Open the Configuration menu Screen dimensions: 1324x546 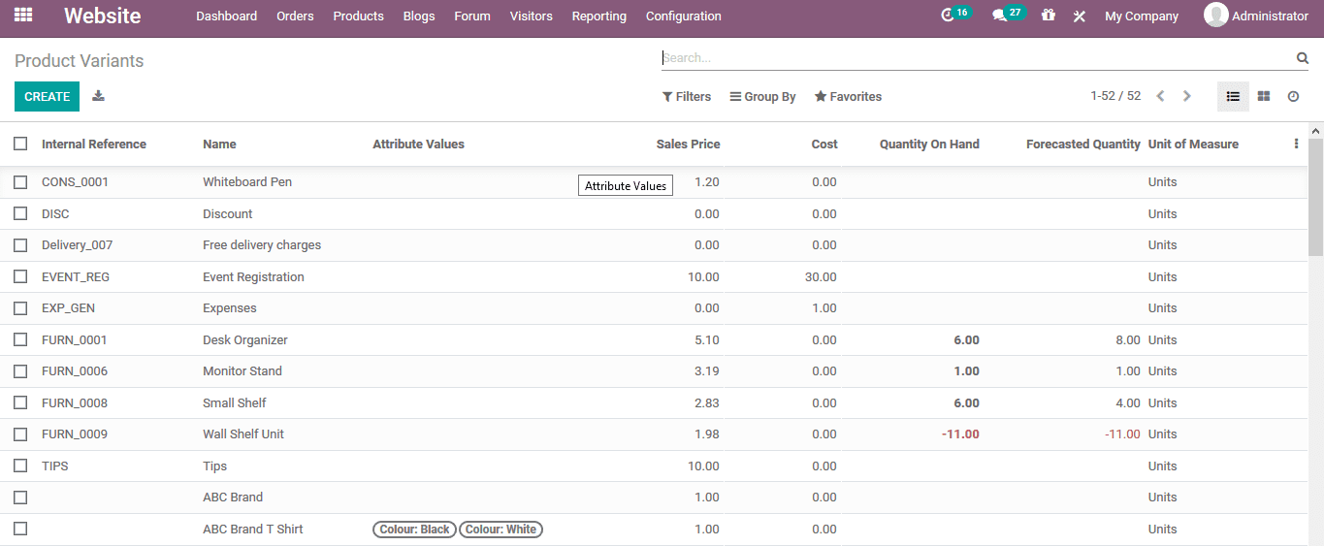(683, 16)
